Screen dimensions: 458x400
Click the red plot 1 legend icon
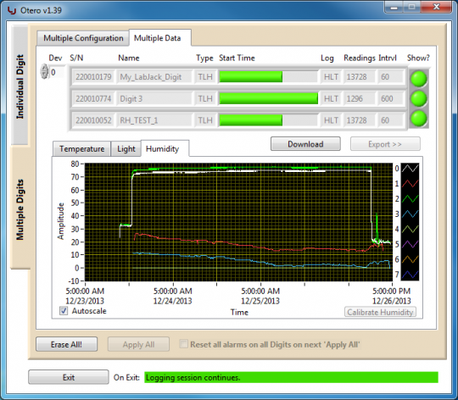click(x=411, y=184)
